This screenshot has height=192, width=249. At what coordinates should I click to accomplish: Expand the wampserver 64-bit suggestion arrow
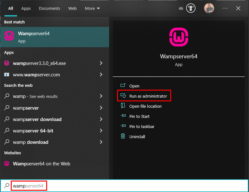tap(101, 131)
